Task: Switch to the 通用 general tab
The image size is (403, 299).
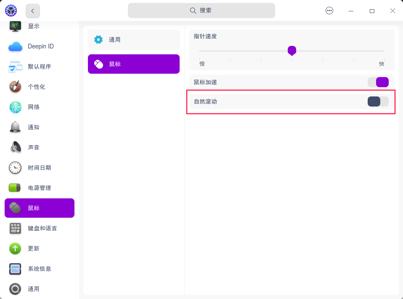Action: 133,40
